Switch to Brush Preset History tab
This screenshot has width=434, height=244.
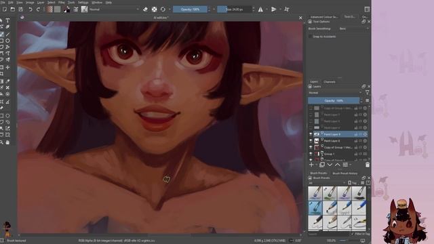point(345,174)
